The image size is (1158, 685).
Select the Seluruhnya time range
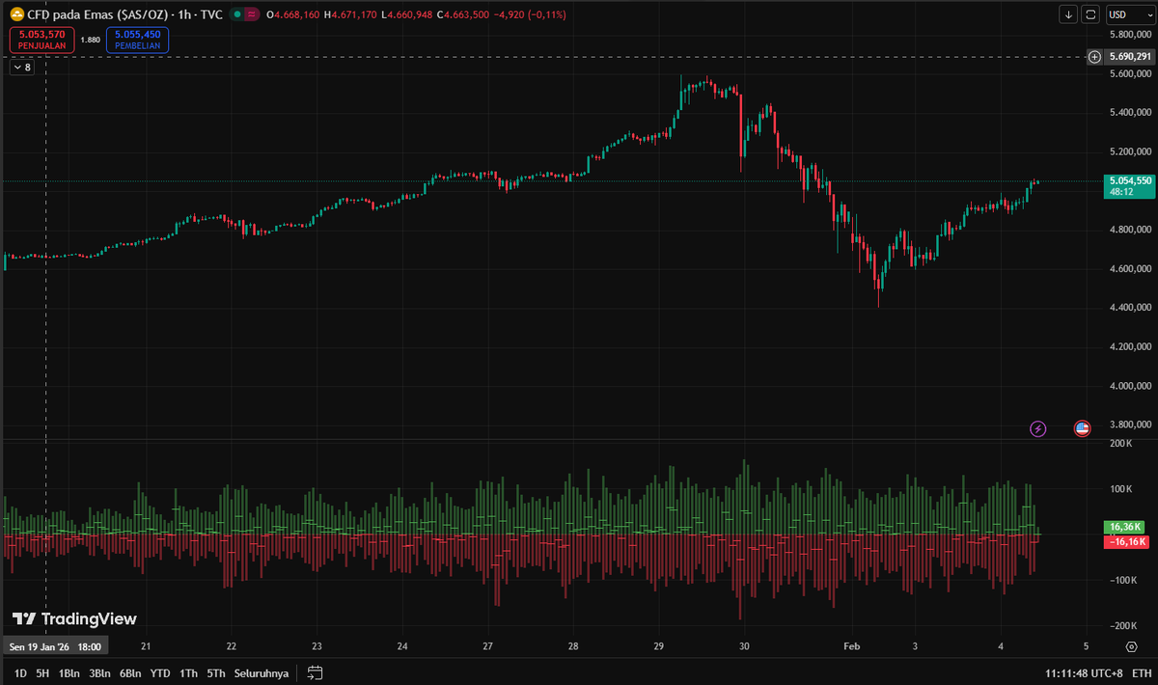pyautogui.click(x=260, y=672)
